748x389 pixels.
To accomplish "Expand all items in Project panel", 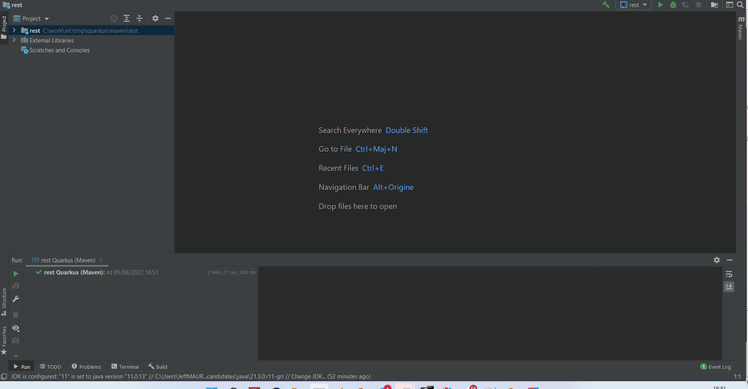I will (127, 18).
